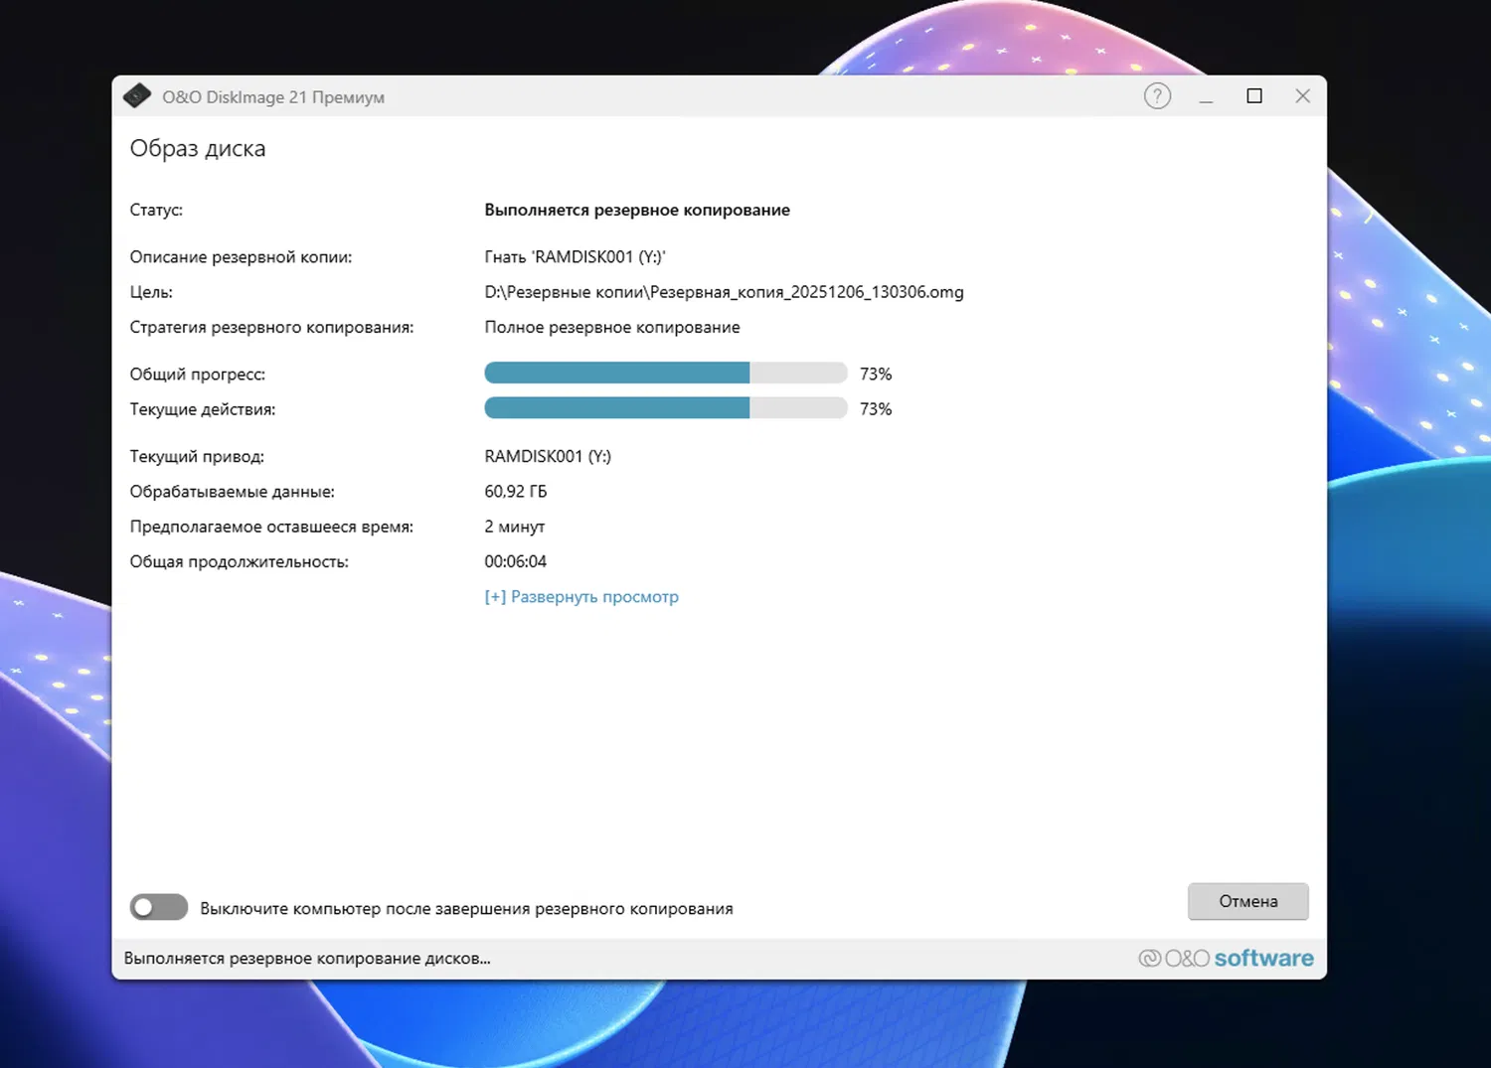The height and width of the screenshot is (1068, 1491).
Task: Close the O&O DiskImage window
Action: (1302, 96)
